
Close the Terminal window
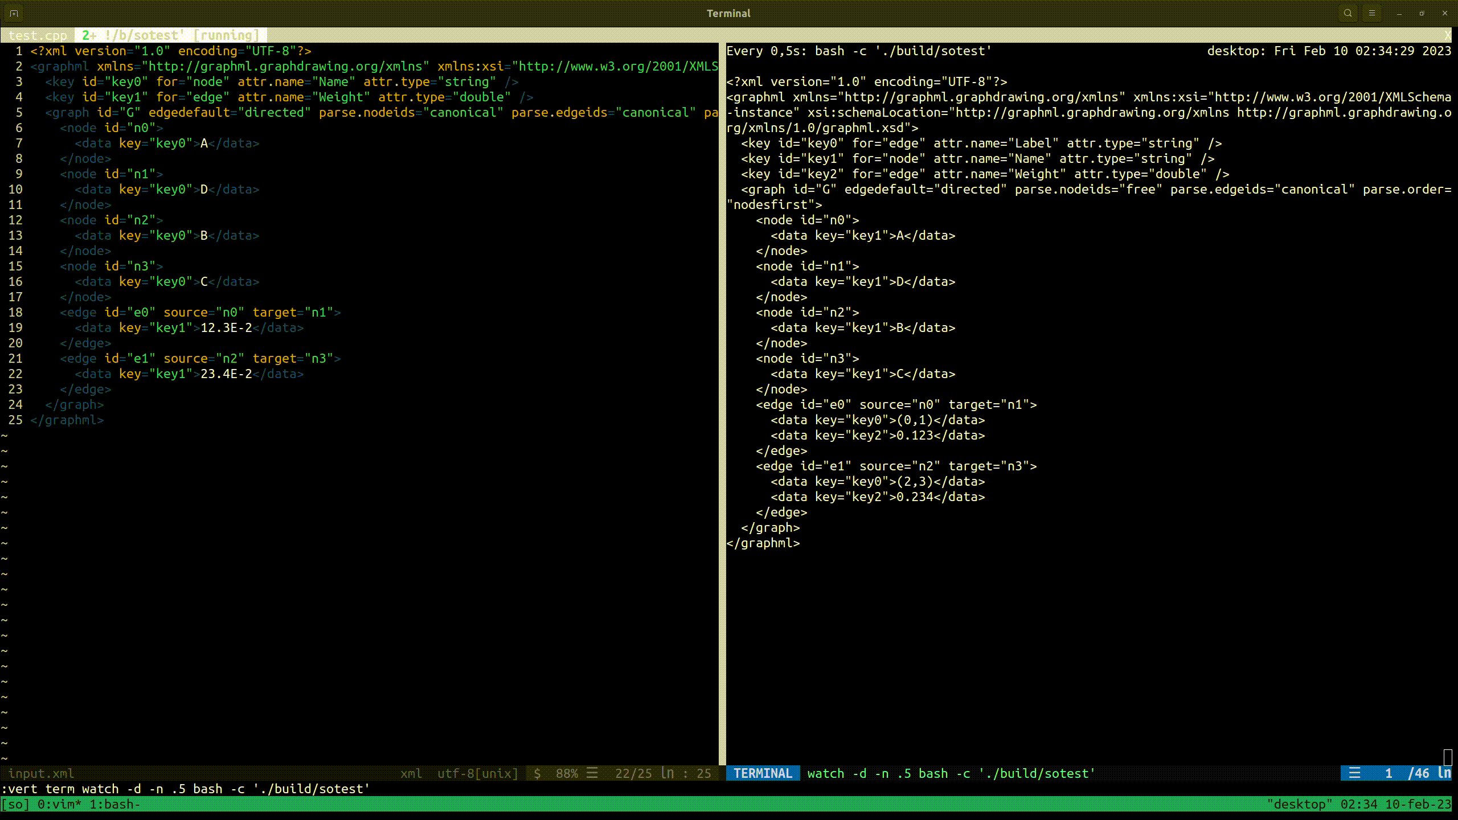click(x=1444, y=13)
